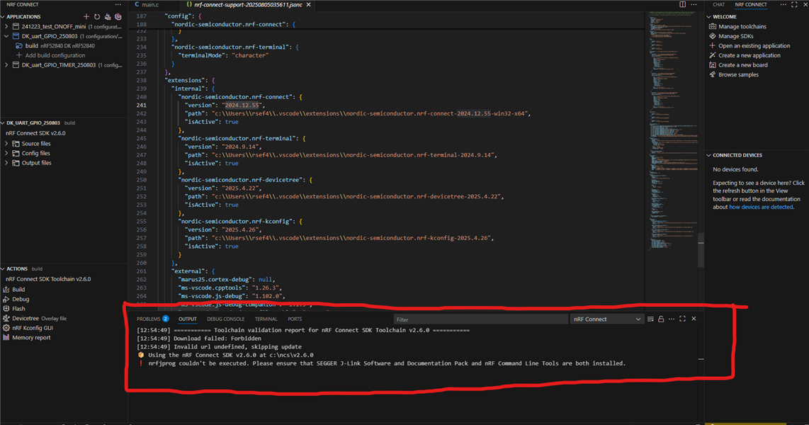This screenshot has width=809, height=425.
Task: Maximize the Output panel size
Action: (x=683, y=319)
